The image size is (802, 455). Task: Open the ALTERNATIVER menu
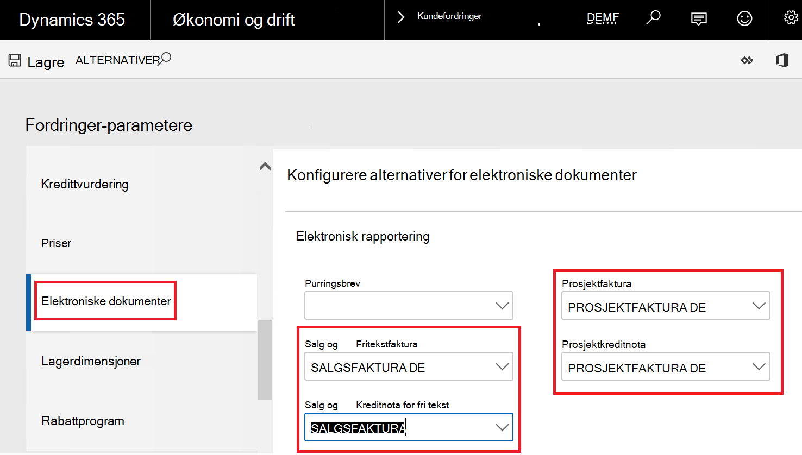pos(117,60)
